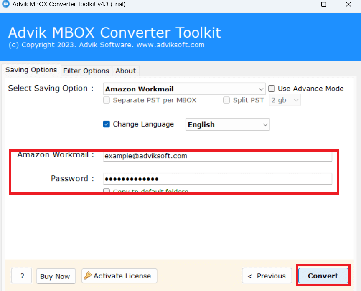Minimize the Advik MBOX Converter window
The height and width of the screenshot is (291, 361).
(x=299, y=4)
